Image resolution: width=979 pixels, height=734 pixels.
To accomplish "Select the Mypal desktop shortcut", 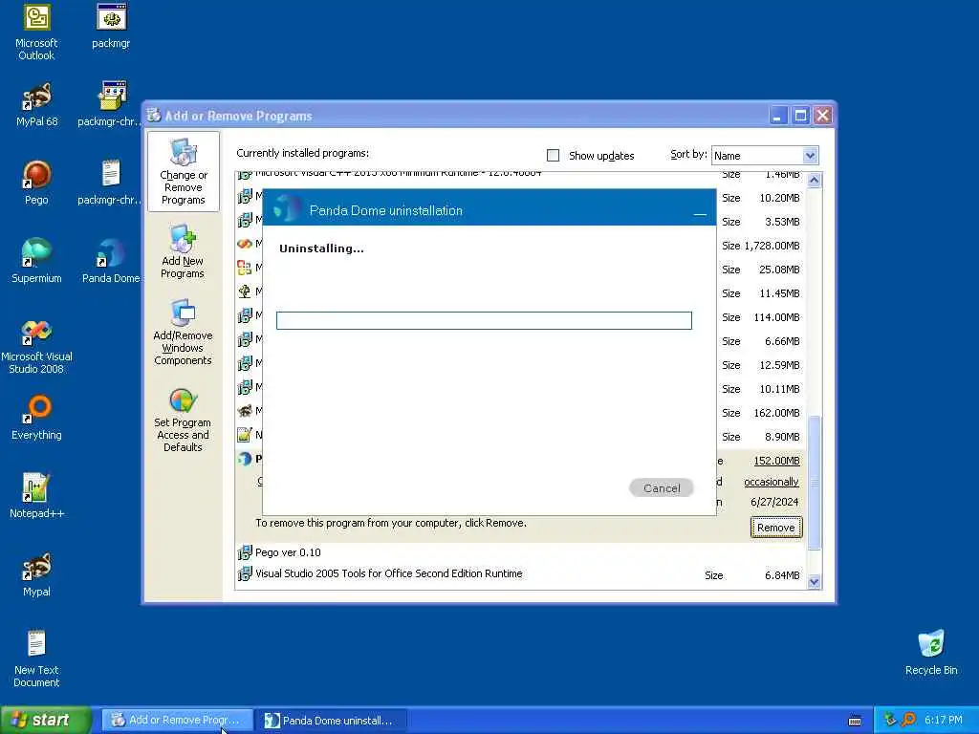I will (36, 574).
